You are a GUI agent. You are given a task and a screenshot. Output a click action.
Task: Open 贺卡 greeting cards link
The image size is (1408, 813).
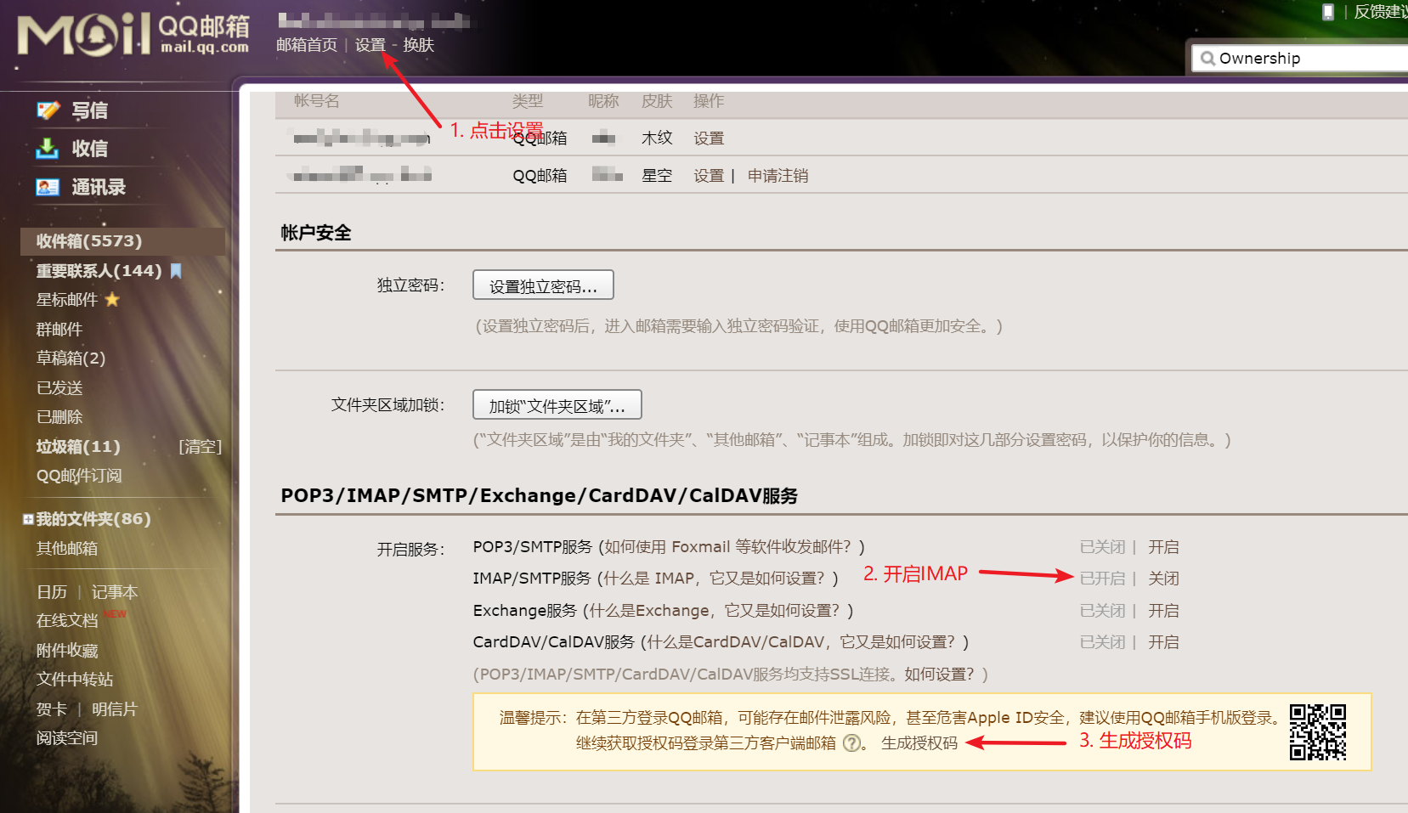(52, 709)
